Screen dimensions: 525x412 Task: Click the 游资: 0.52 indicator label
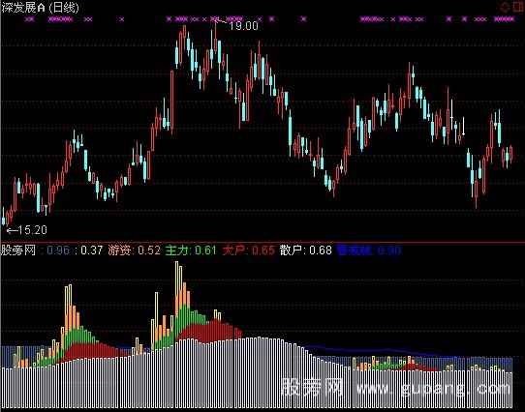[135, 250]
